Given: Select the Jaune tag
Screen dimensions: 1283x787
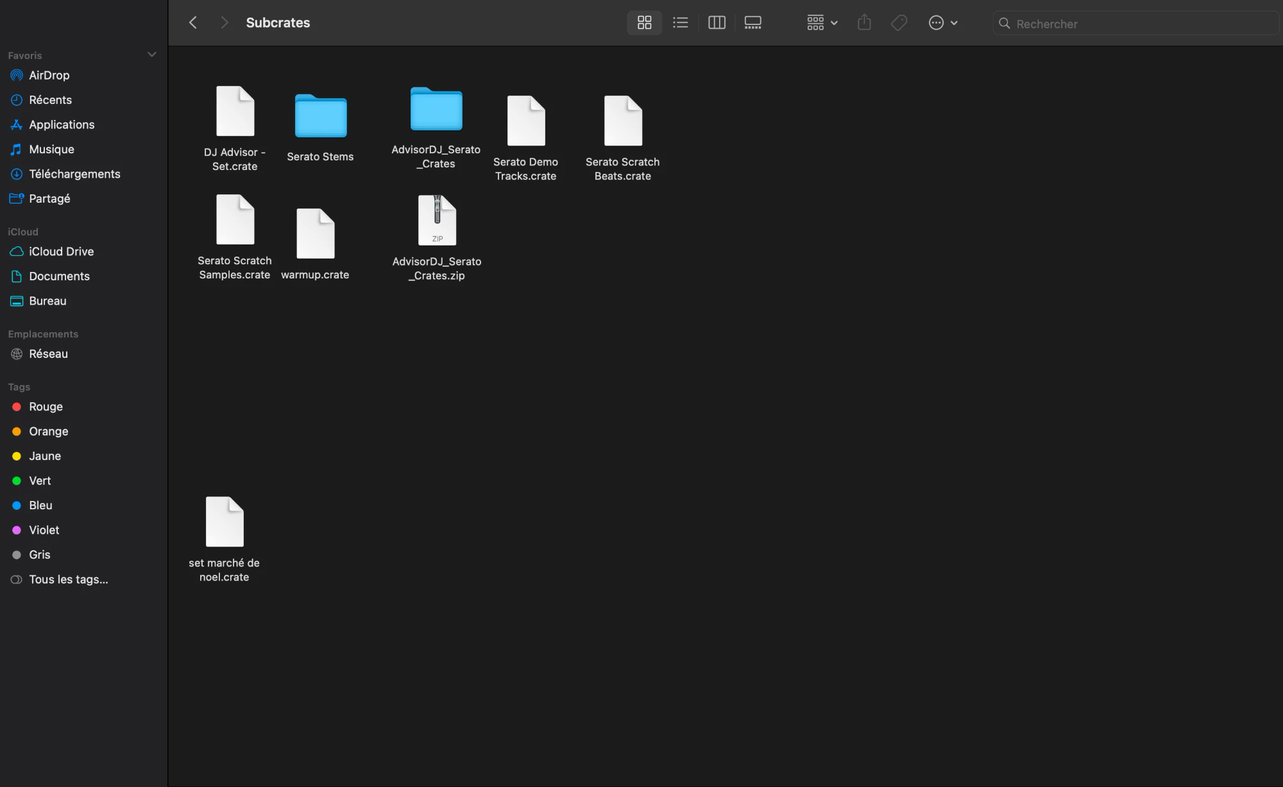Looking at the screenshot, I should [x=45, y=456].
